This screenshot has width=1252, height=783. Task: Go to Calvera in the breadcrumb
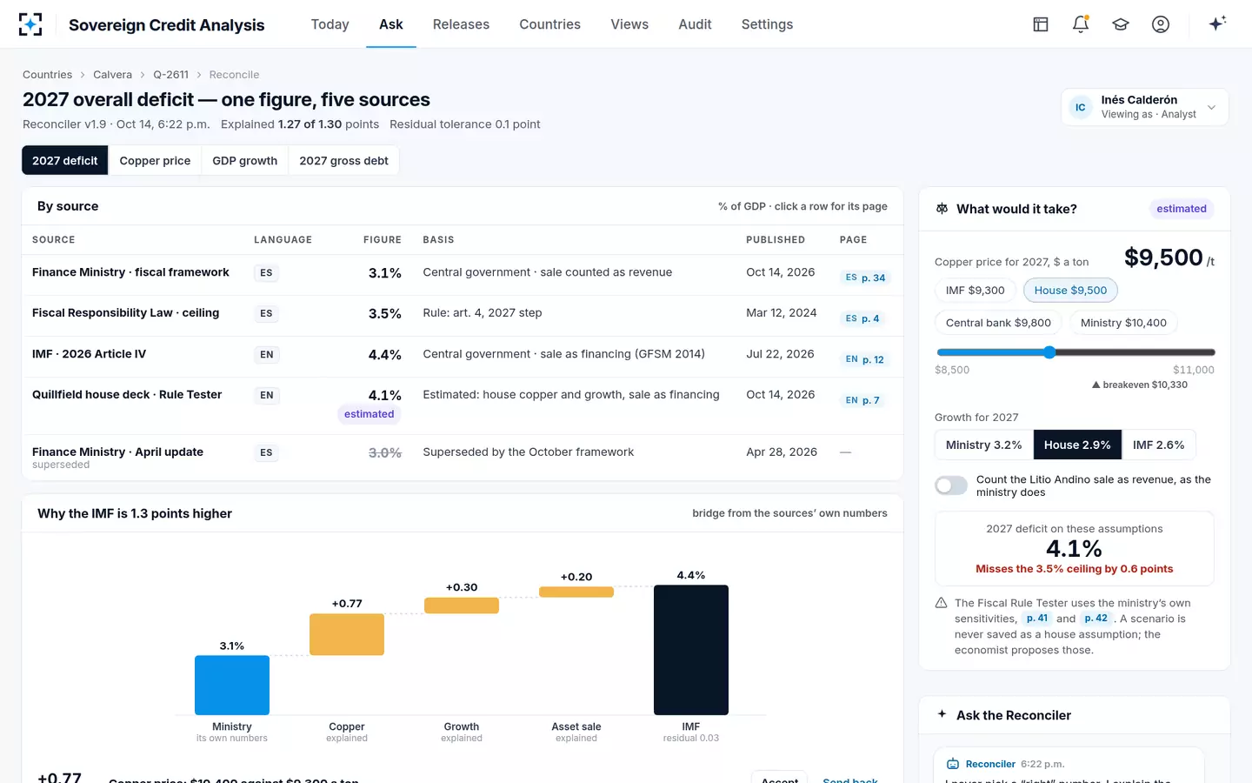pyautogui.click(x=113, y=75)
